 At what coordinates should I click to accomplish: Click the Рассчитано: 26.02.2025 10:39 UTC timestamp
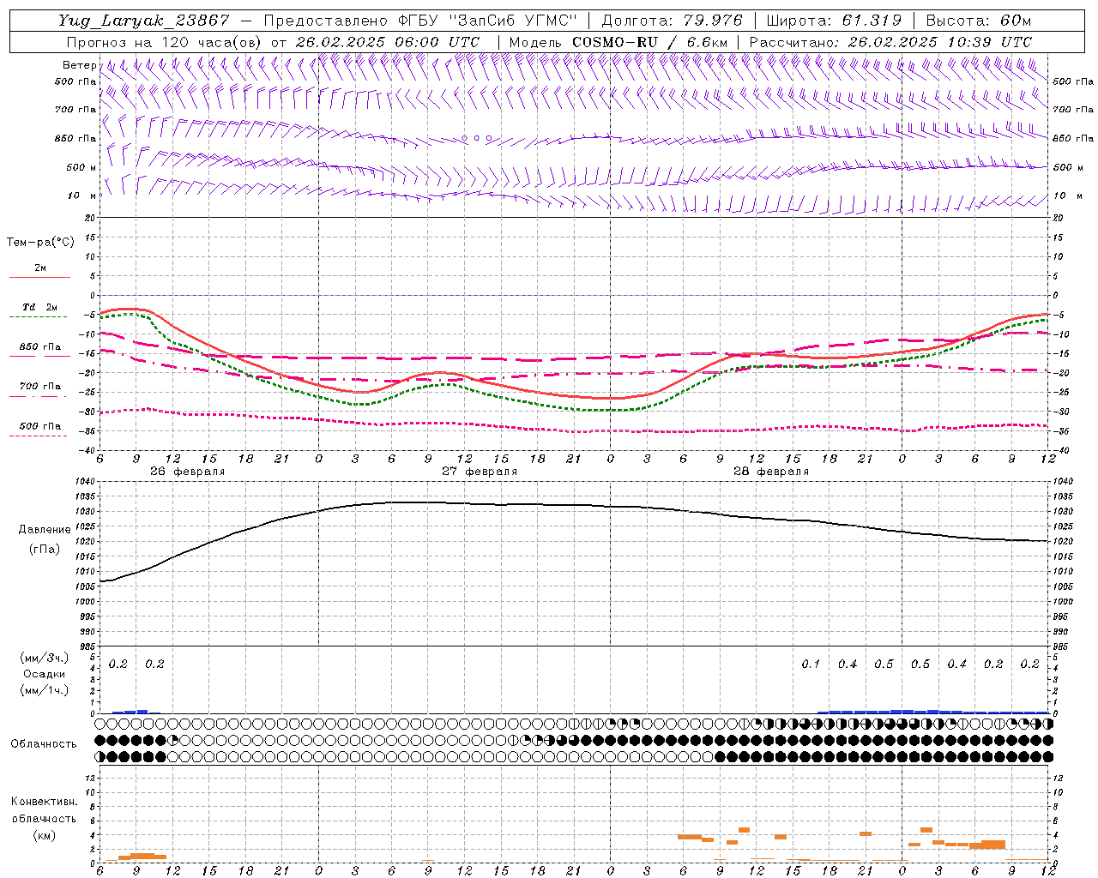pos(890,42)
